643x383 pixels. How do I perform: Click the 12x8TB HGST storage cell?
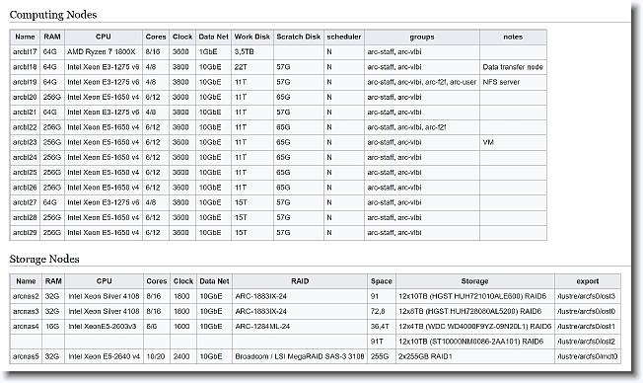click(x=475, y=312)
